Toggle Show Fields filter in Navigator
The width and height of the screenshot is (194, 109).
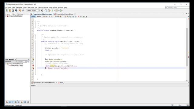10,102
